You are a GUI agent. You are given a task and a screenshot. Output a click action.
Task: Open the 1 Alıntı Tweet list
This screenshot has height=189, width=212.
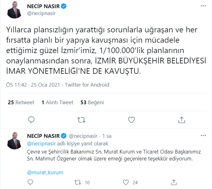[x=57, y=102]
